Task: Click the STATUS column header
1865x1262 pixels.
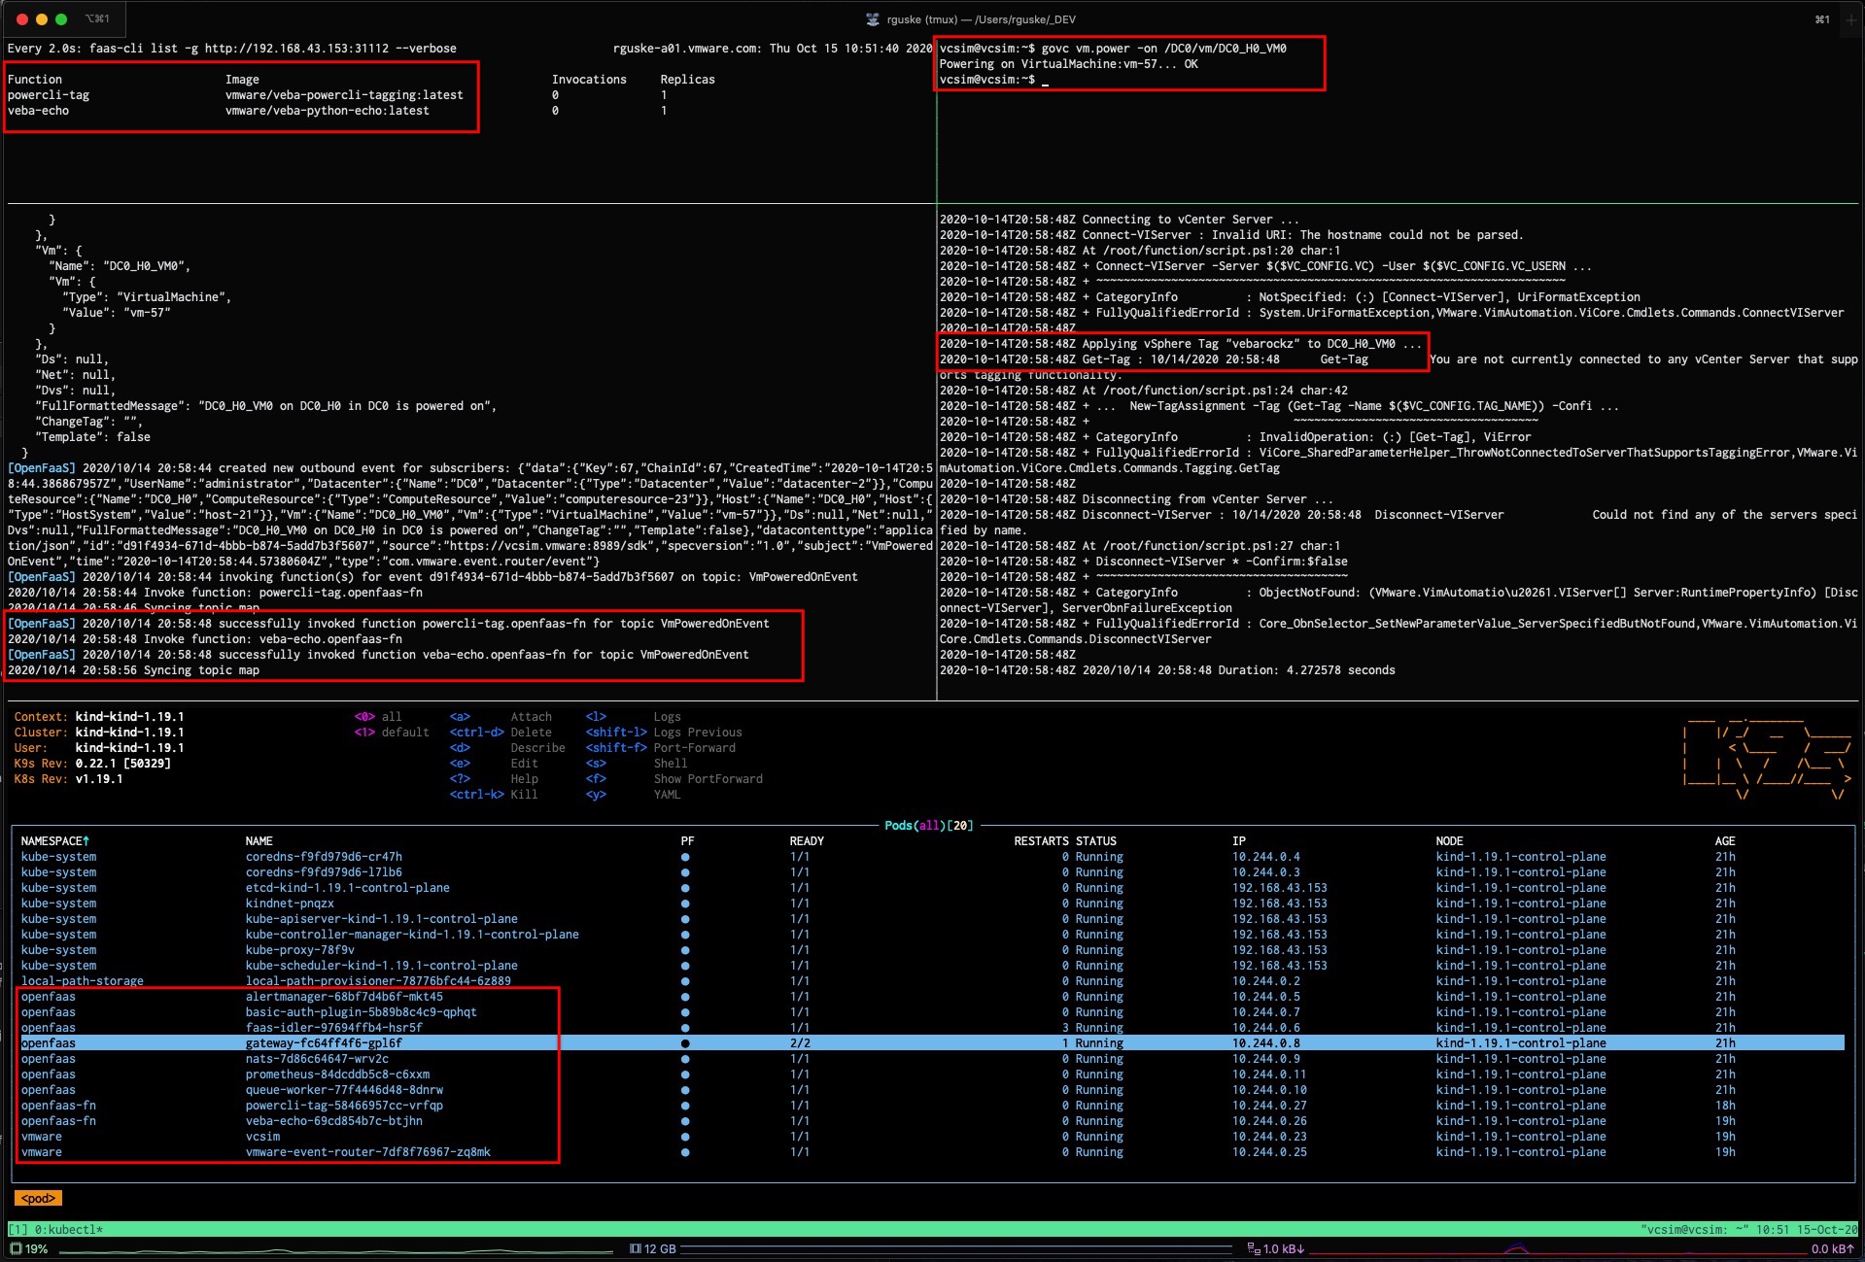Action: 1096,841
